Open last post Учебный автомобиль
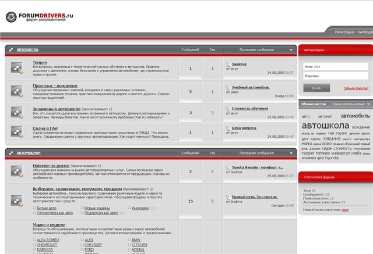373x254 pixels. click(x=251, y=87)
